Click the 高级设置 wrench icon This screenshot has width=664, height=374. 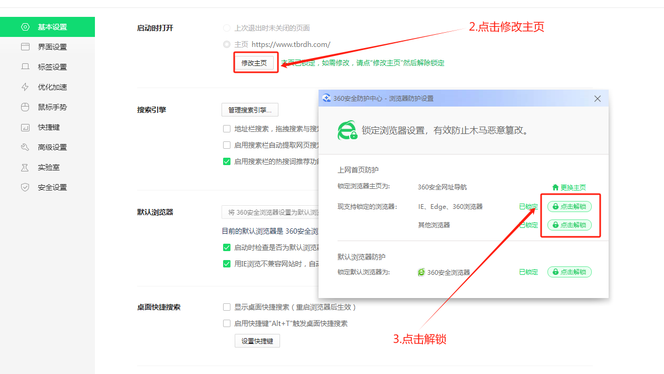click(x=25, y=147)
